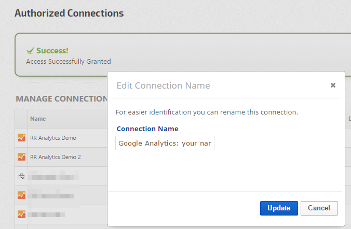Click the Connection Name field label
This screenshot has height=229, width=351.
tap(147, 128)
